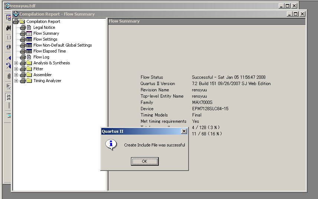Click the clear bookmarks toolbar icon
The image size is (318, 199).
point(9,65)
